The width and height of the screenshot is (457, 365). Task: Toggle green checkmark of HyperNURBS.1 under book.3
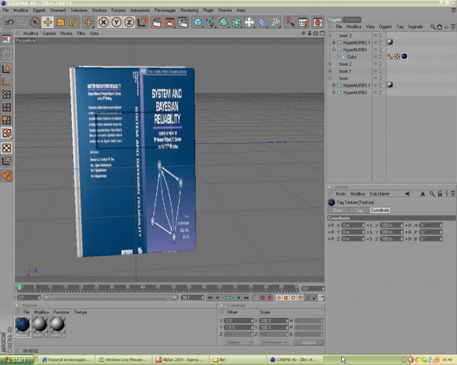(x=383, y=43)
